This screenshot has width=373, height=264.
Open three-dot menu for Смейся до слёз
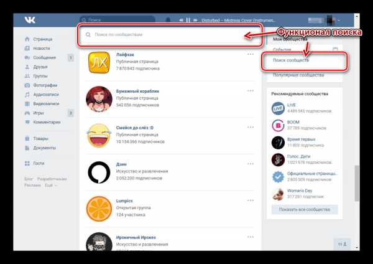pos(251,127)
